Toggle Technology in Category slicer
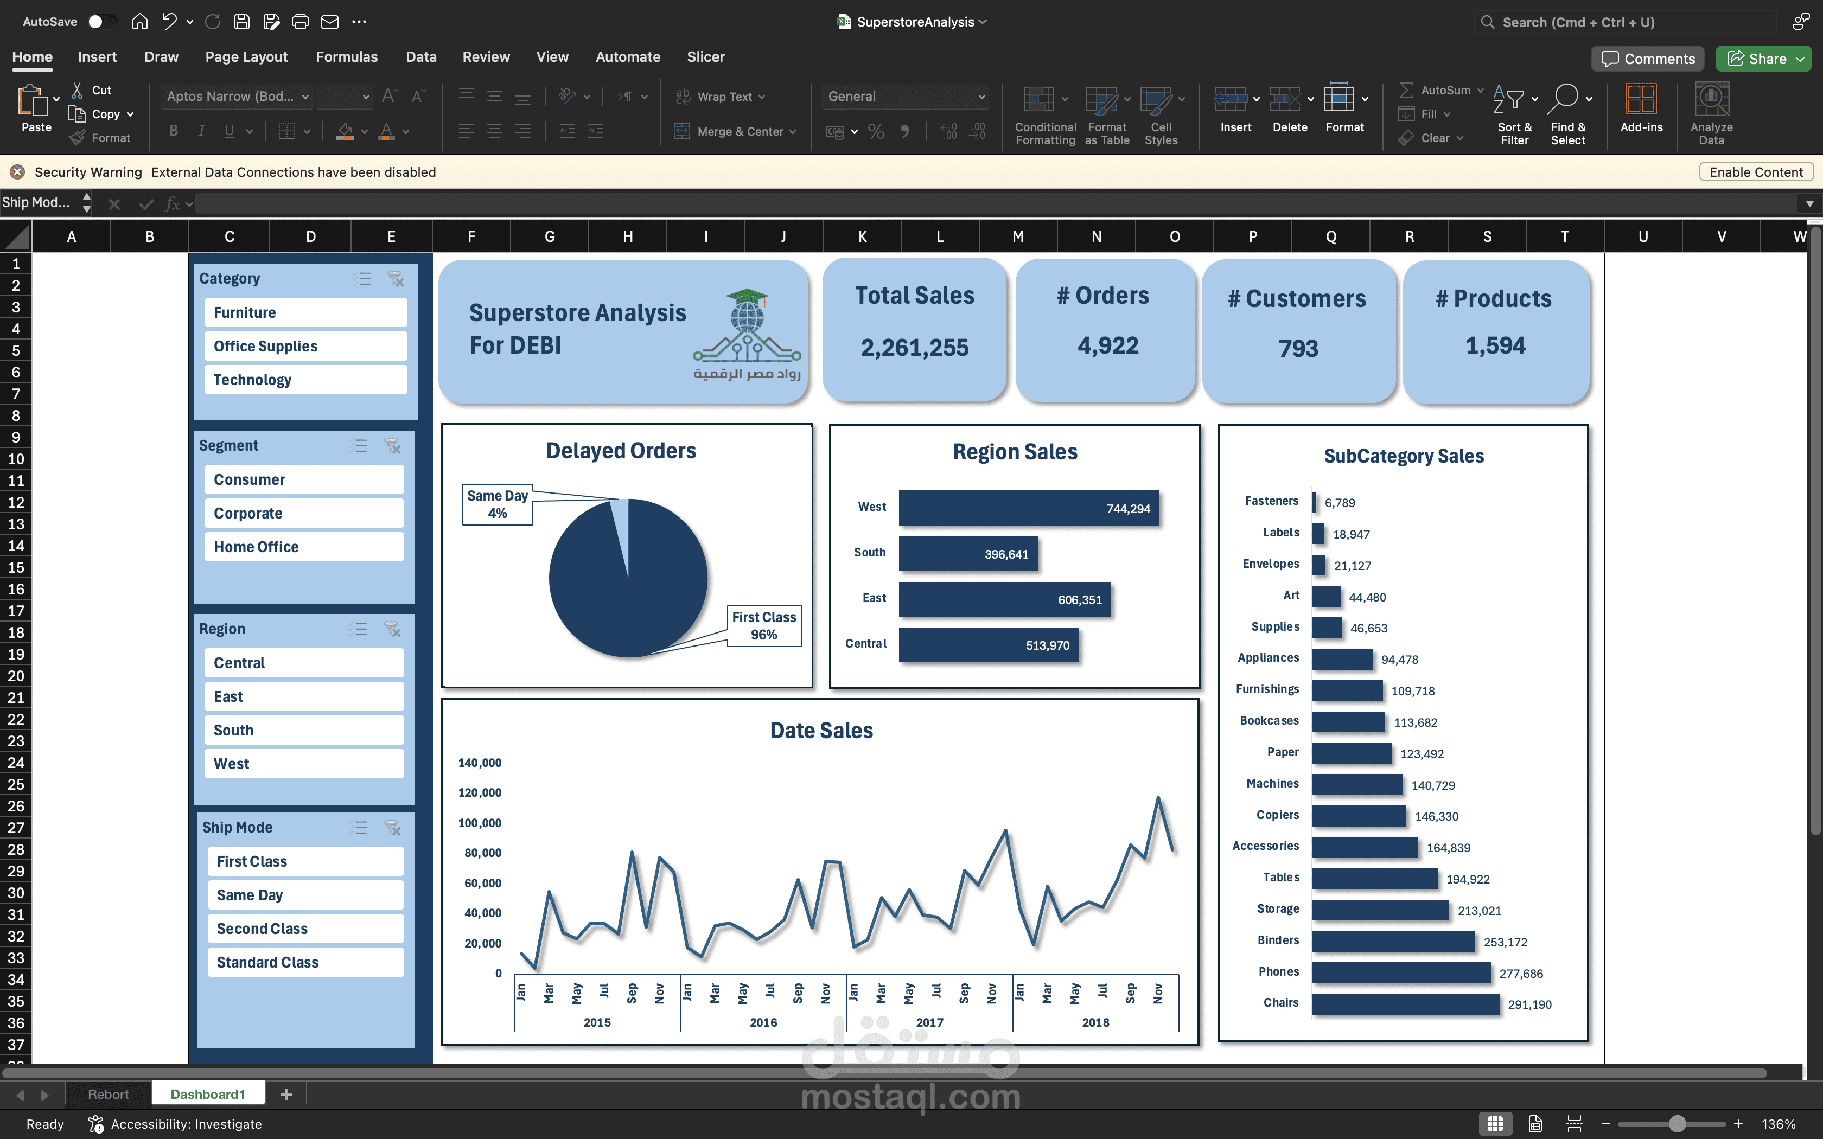 (x=306, y=380)
